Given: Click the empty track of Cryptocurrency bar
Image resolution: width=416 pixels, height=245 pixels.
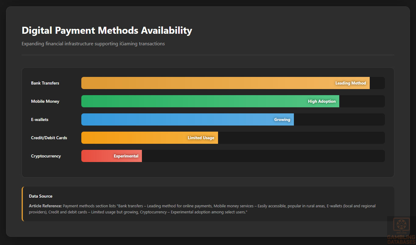Looking at the screenshot, I should (x=262, y=156).
